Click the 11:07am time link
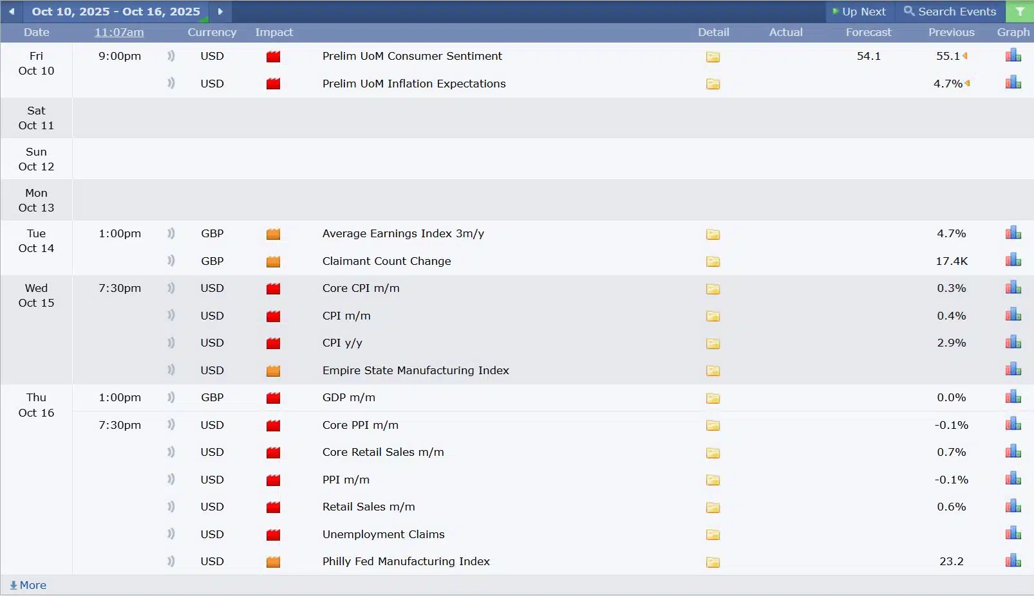This screenshot has width=1034, height=596. tap(119, 32)
